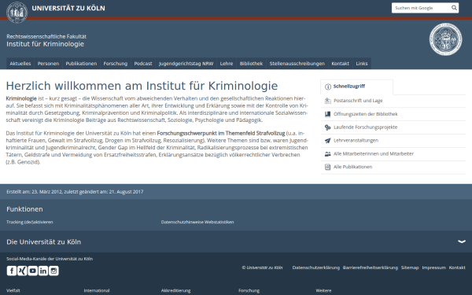
Task: Click the Akkreditierung footer heading
Action: (x=175, y=291)
